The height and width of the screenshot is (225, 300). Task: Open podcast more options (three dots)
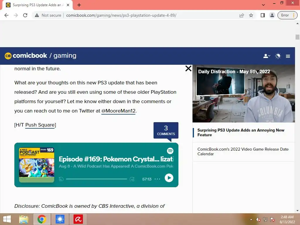157,179
